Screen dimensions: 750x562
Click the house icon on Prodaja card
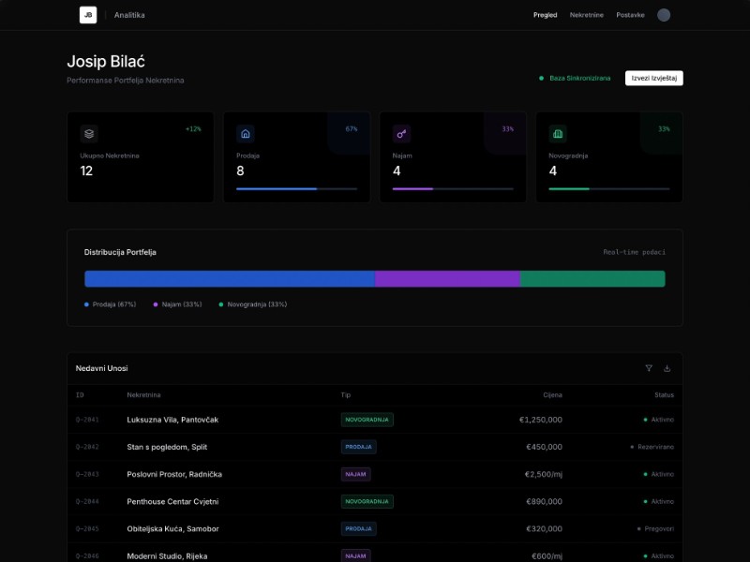tap(245, 133)
